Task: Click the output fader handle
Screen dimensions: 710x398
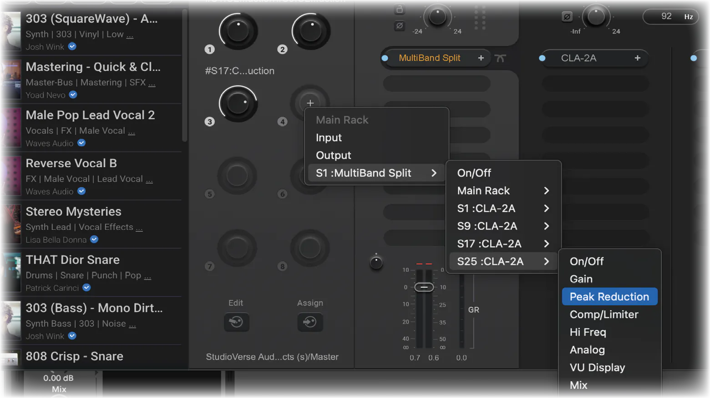Action: [424, 287]
